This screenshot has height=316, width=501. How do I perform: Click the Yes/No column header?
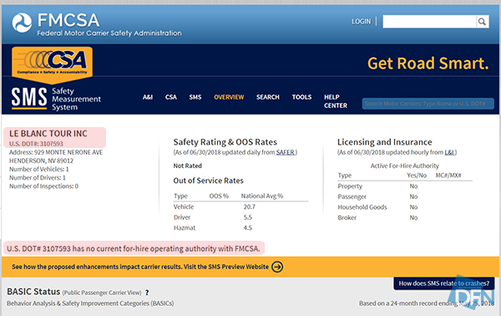tap(417, 176)
